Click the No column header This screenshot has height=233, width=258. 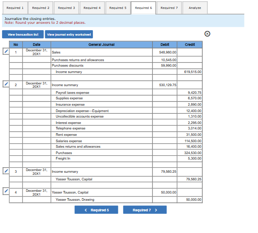[16, 45]
